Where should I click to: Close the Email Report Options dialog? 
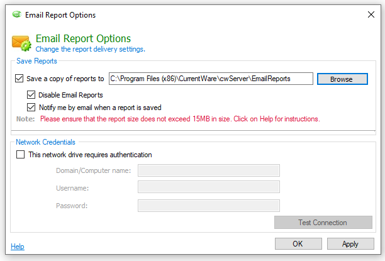(x=371, y=14)
